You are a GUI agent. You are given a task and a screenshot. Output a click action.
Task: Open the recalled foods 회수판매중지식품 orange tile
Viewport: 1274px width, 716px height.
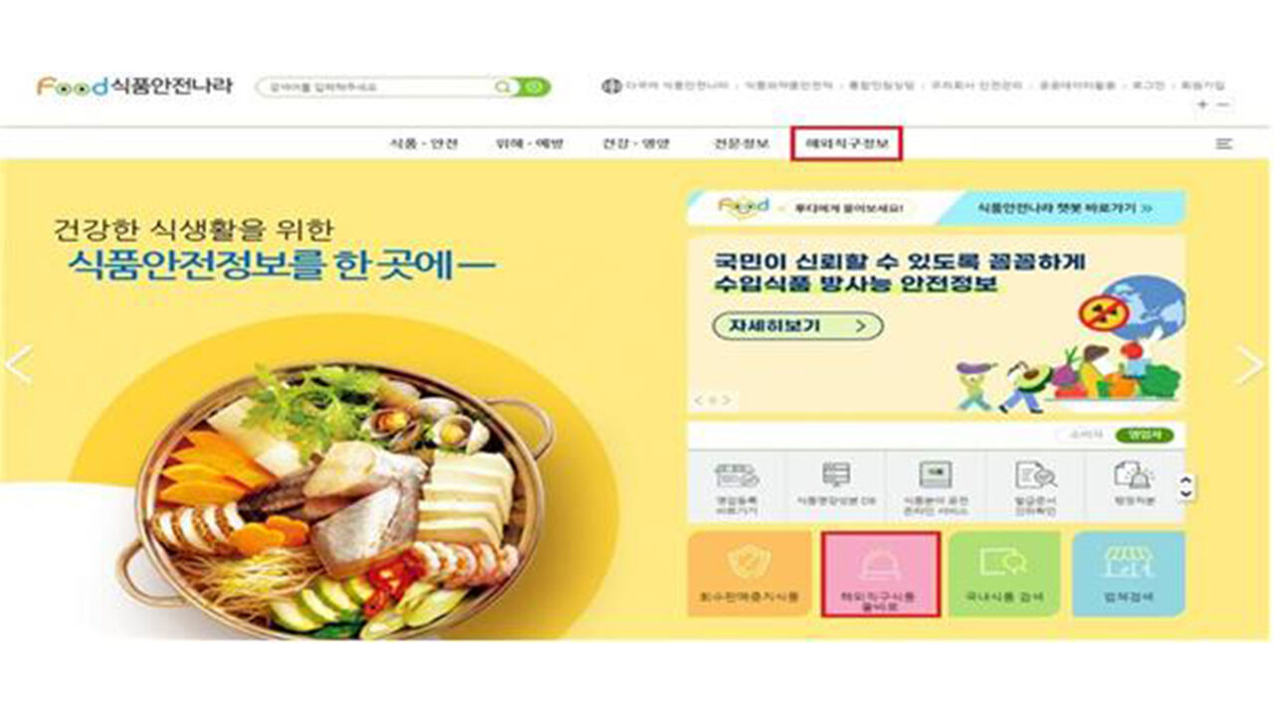pos(749,574)
